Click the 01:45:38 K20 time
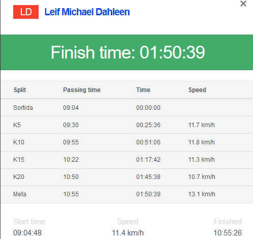253x239 pixels. [x=148, y=177]
